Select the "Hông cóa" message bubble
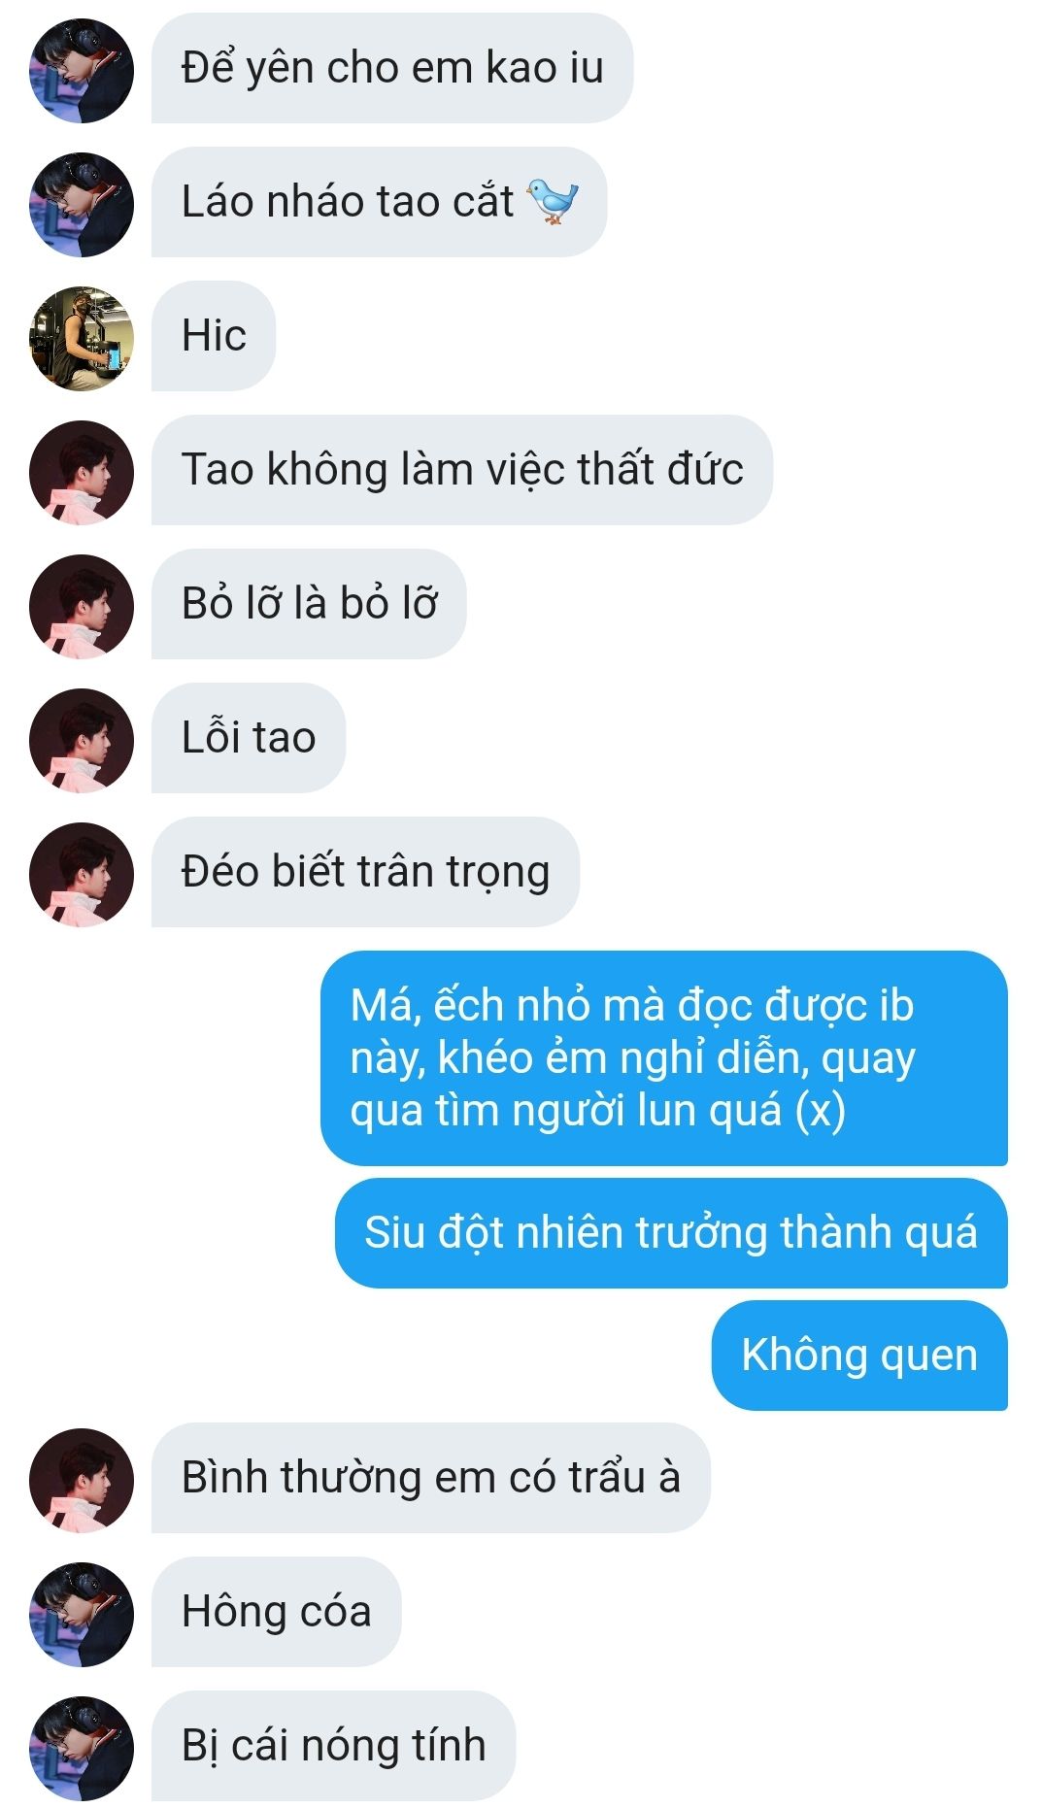Viewport: 1042px width, 1808px height. click(x=277, y=1612)
